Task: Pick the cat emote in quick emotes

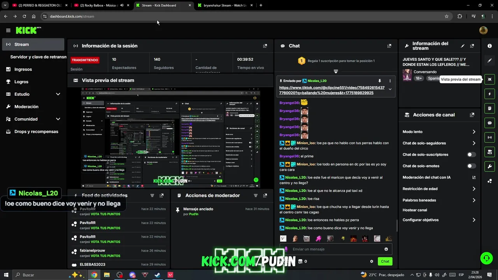Action: [x=307, y=238]
